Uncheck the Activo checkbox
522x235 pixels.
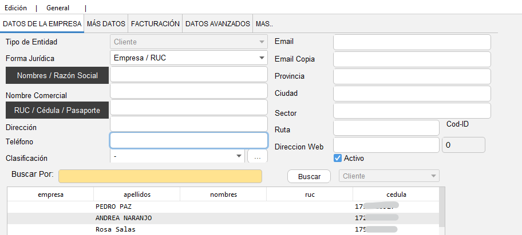click(338, 158)
